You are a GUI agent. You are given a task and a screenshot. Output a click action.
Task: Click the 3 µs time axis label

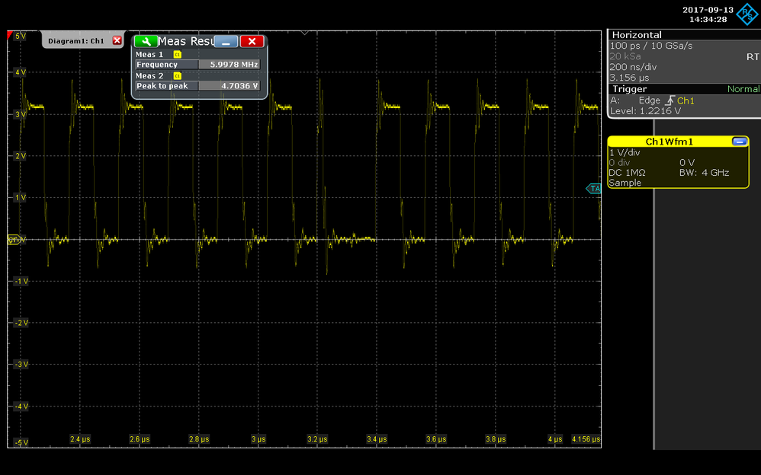(x=258, y=439)
